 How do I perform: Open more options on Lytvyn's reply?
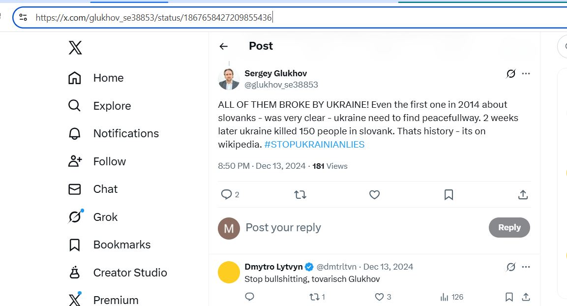tap(526, 267)
